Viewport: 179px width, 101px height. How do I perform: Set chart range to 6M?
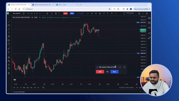(x=24, y=88)
